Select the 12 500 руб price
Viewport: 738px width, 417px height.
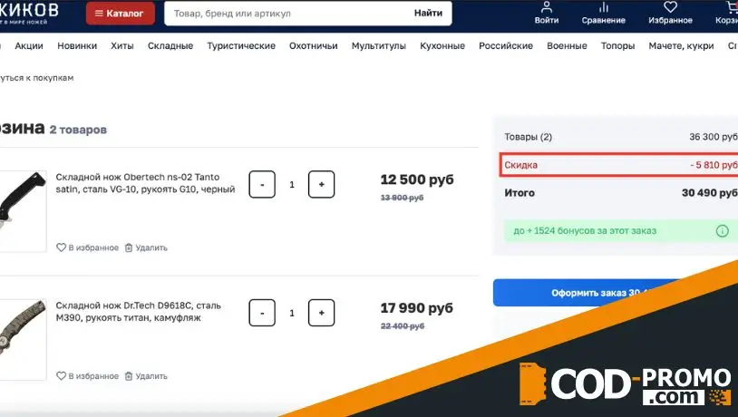coord(417,179)
